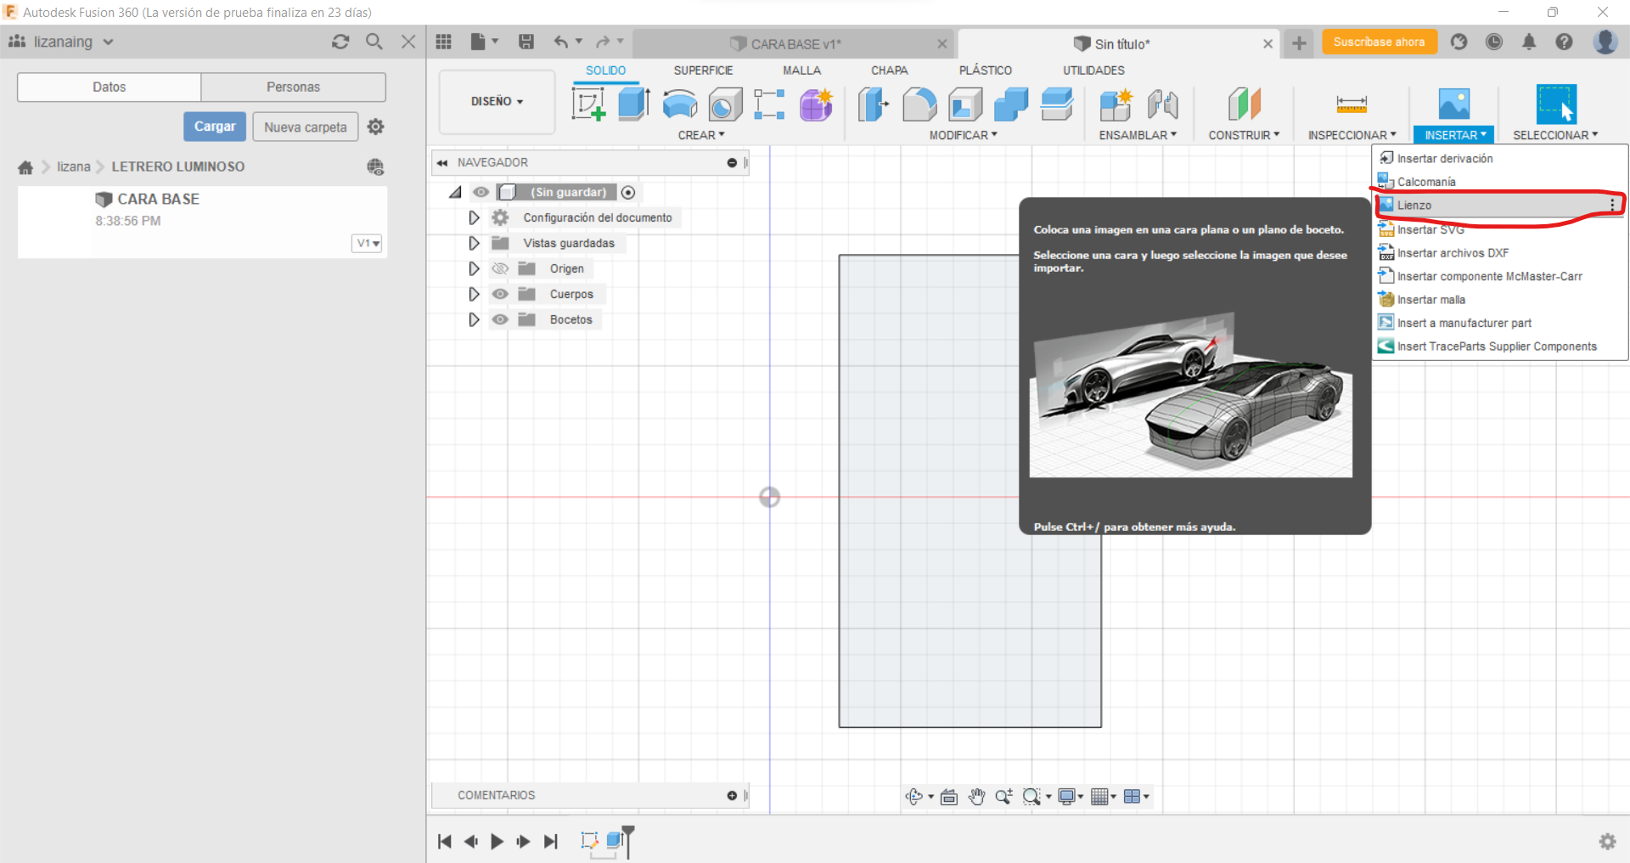Select the Revolve tool icon
1630x863 pixels.
[679, 104]
